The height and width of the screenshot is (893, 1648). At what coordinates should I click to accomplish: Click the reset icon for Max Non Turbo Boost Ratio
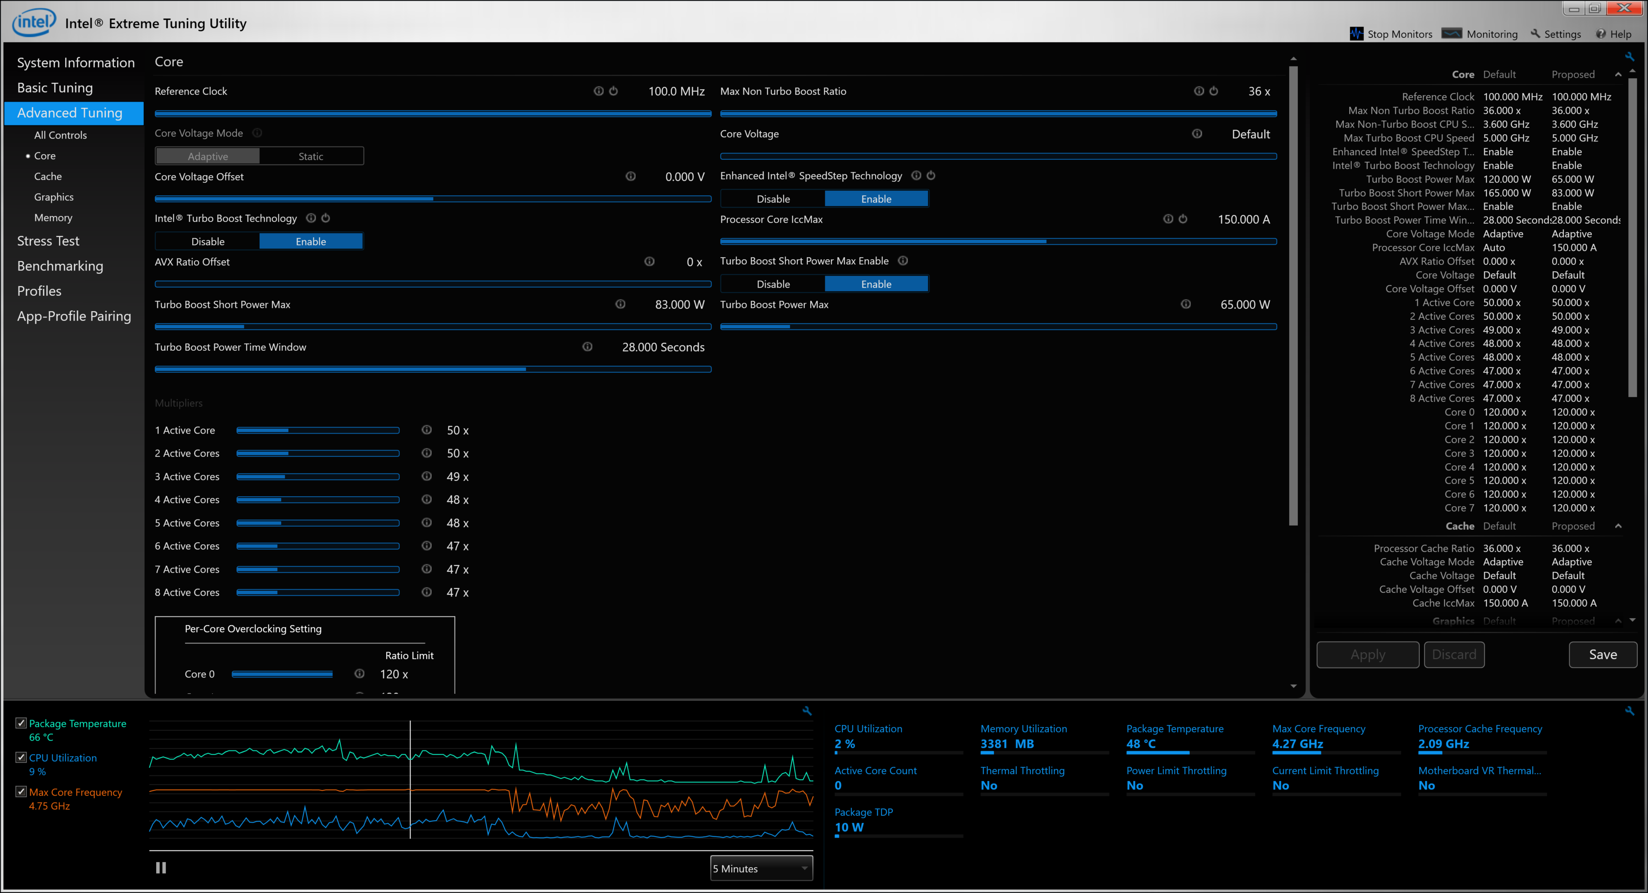[x=1214, y=91]
